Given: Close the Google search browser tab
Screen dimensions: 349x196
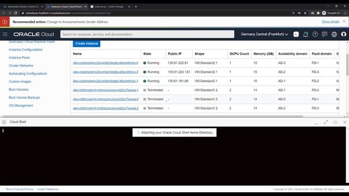Looking at the screenshot, I should (129, 7).
